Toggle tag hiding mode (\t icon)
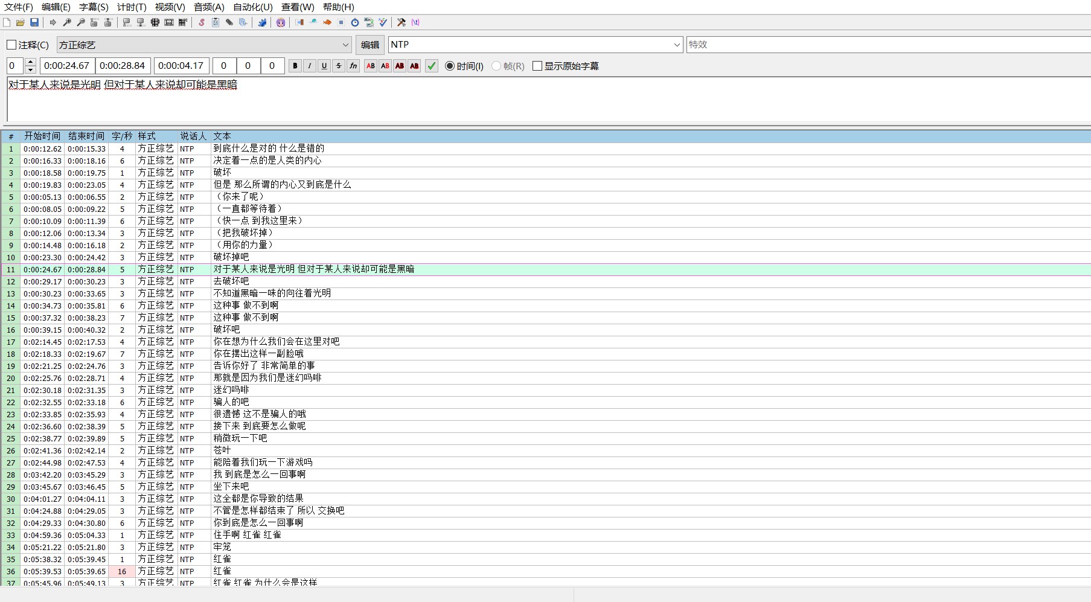 click(415, 22)
